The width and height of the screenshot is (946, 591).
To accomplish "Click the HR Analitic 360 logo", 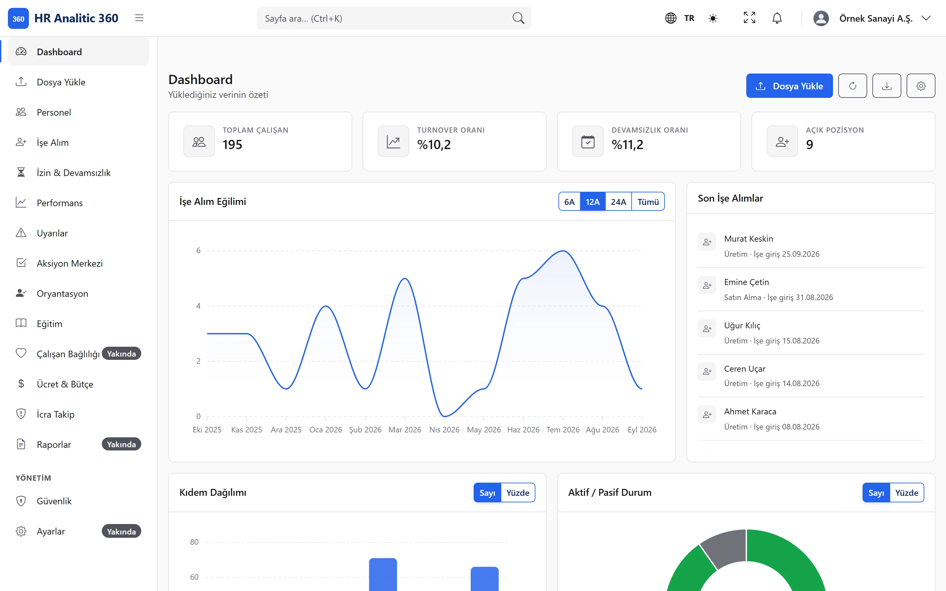I will [63, 18].
